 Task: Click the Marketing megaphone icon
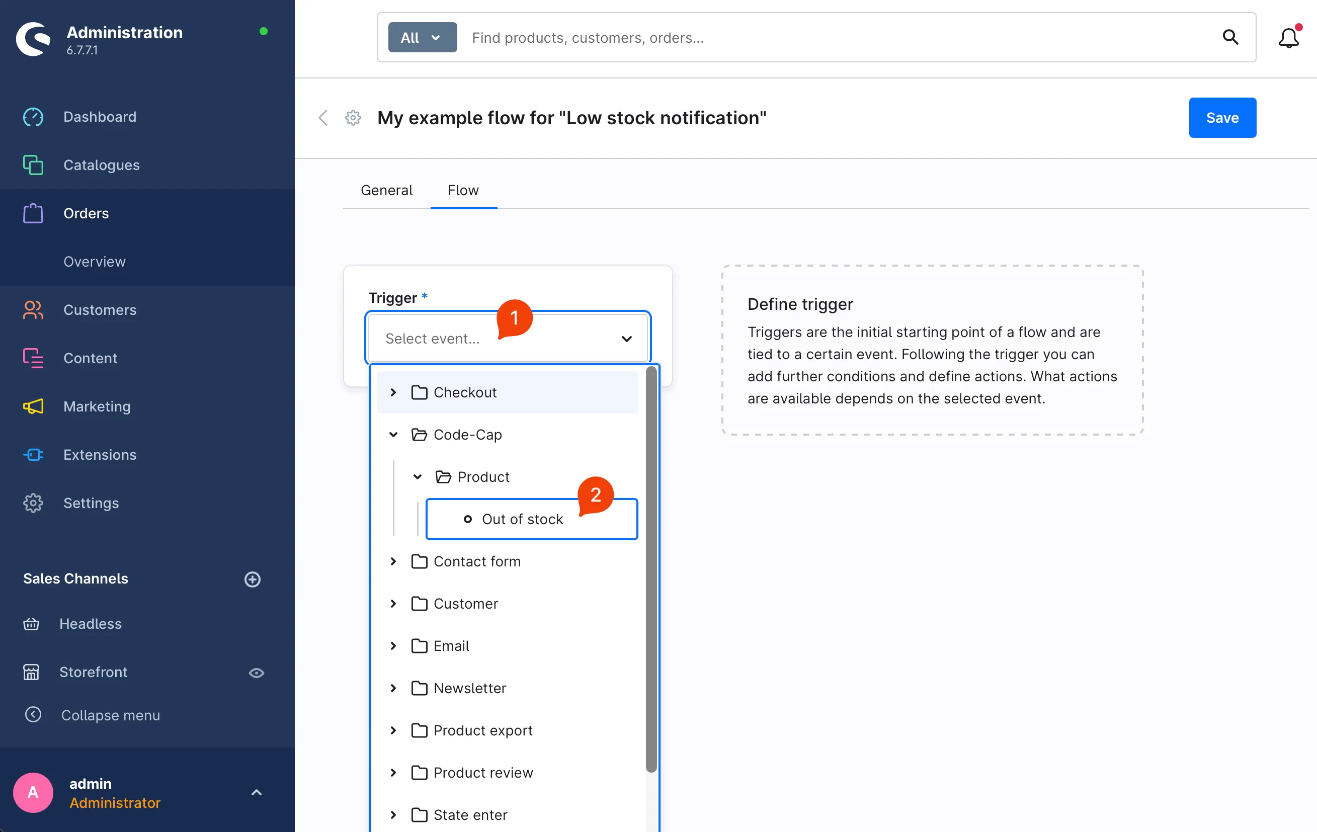[33, 406]
